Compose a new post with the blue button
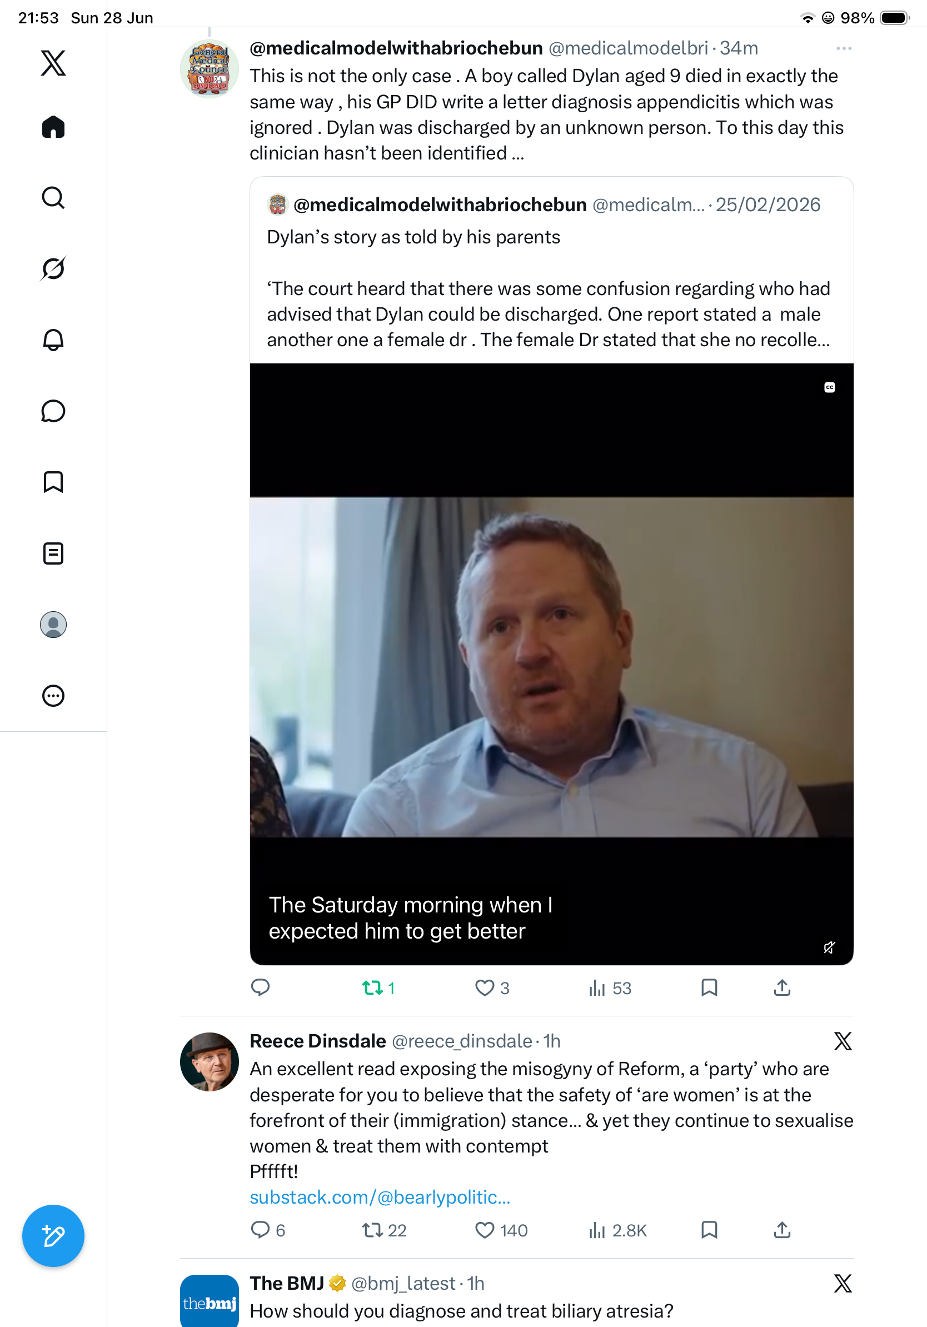Screen dimensions: 927x1327 tap(53, 1236)
